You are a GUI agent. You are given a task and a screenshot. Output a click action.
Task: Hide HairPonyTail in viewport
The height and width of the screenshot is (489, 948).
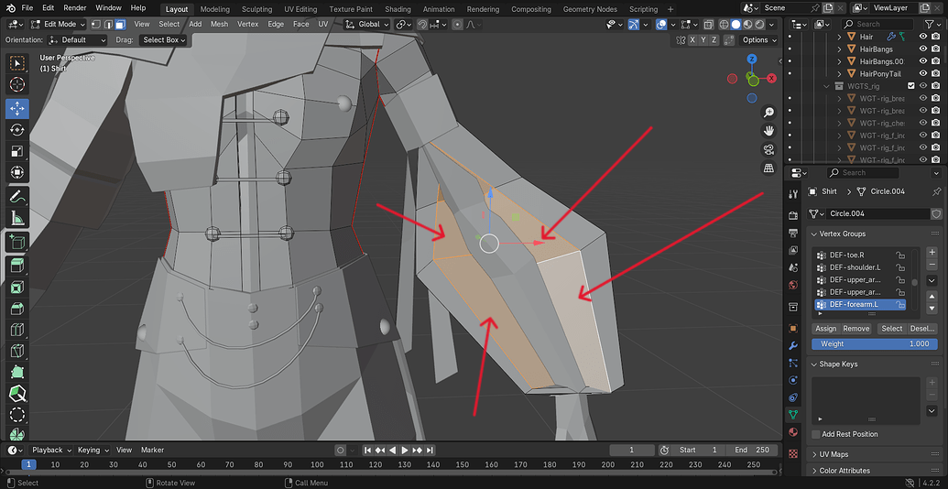[922, 74]
